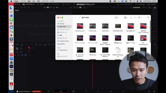Go back in the Finder window
The image size is (166, 93).
click(75, 18)
